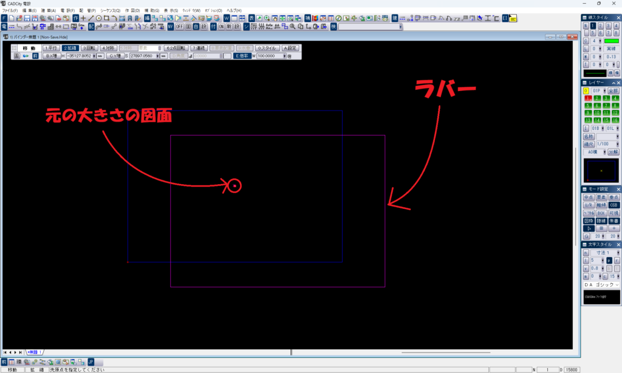Open the シーケンス(Q) menu

[x=111, y=11]
